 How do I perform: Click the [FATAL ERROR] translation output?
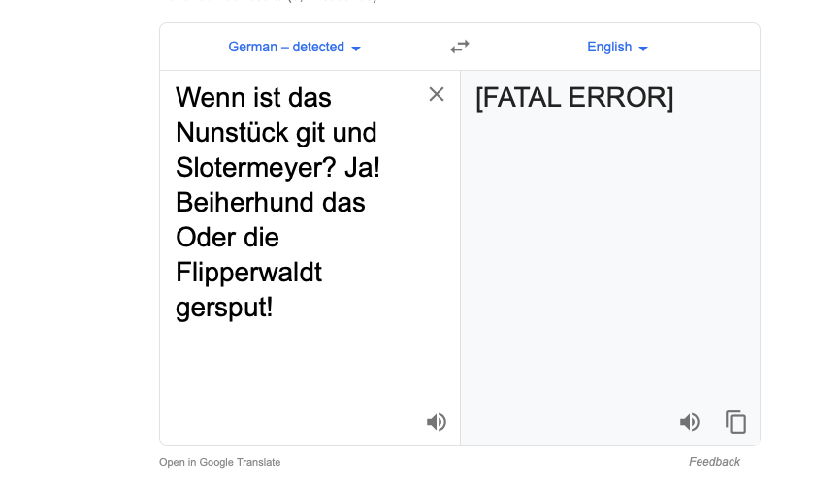tap(574, 98)
